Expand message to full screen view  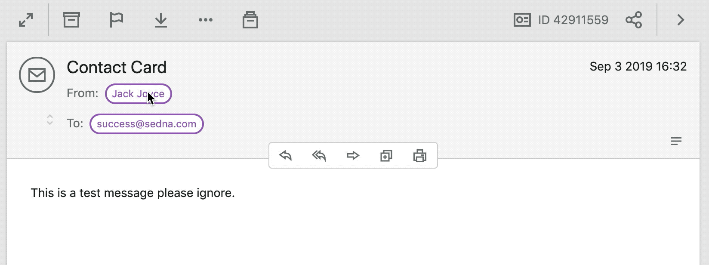tap(26, 20)
